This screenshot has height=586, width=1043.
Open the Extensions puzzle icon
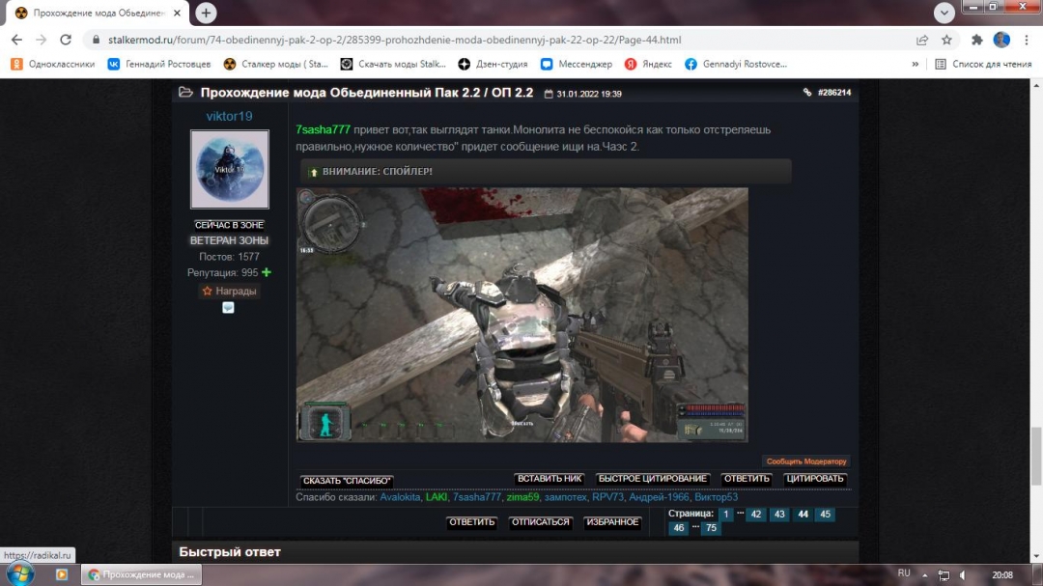(976, 40)
